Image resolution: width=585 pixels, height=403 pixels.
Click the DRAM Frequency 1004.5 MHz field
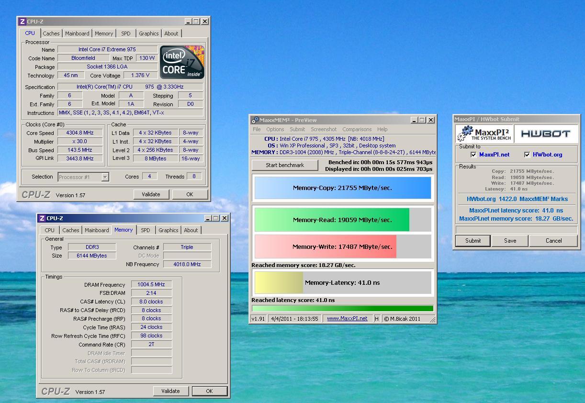tap(151, 284)
